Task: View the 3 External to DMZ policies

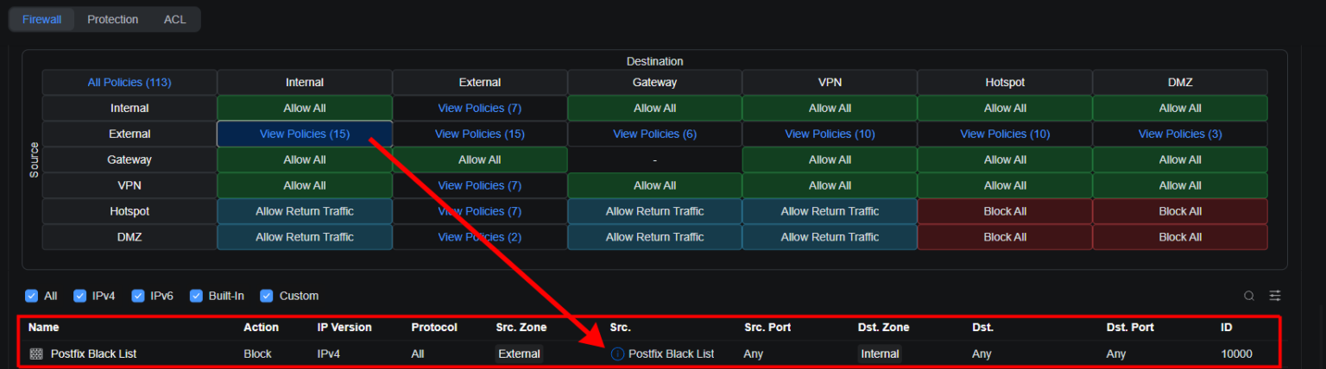Action: [1180, 134]
